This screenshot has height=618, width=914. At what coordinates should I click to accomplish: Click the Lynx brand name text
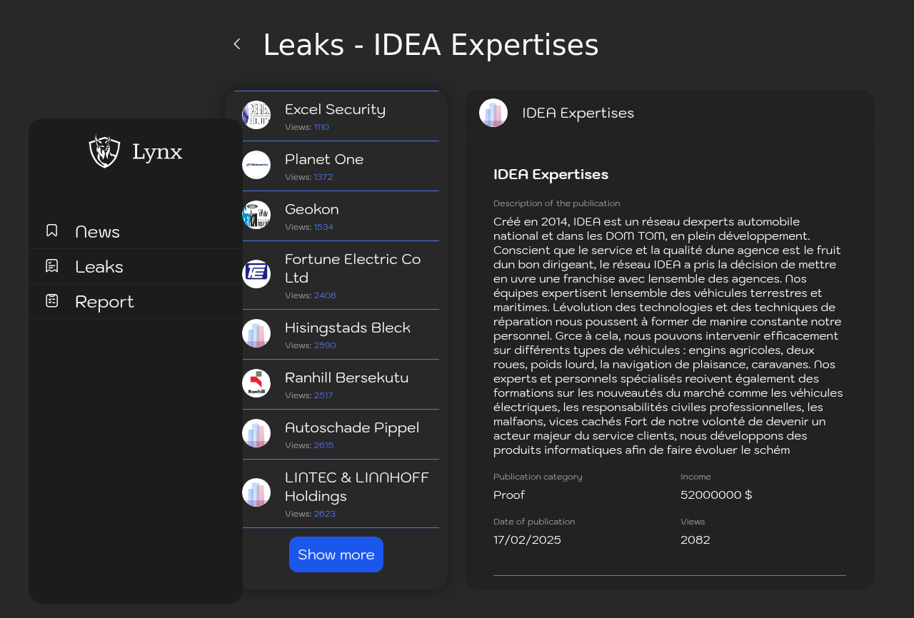[x=157, y=151]
